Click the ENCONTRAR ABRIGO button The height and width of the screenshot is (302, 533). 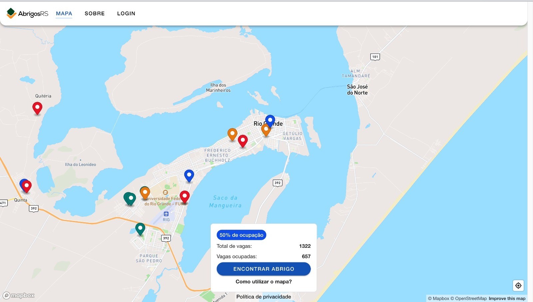click(264, 269)
